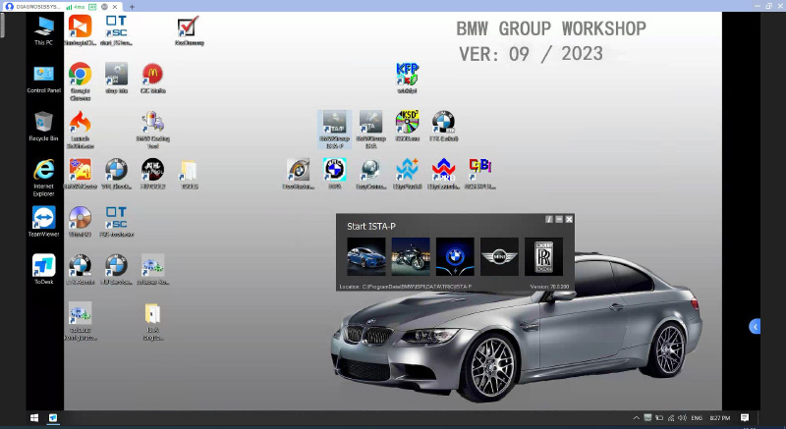Open the Recycle Bin on the desktop
786x429 pixels.
coord(43,123)
